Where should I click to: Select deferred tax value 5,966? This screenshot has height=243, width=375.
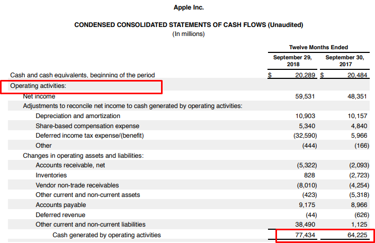click(359, 136)
